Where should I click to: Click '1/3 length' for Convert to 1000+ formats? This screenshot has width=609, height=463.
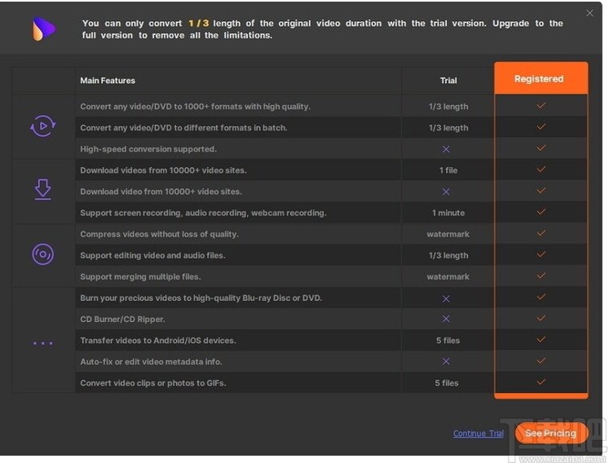point(448,107)
